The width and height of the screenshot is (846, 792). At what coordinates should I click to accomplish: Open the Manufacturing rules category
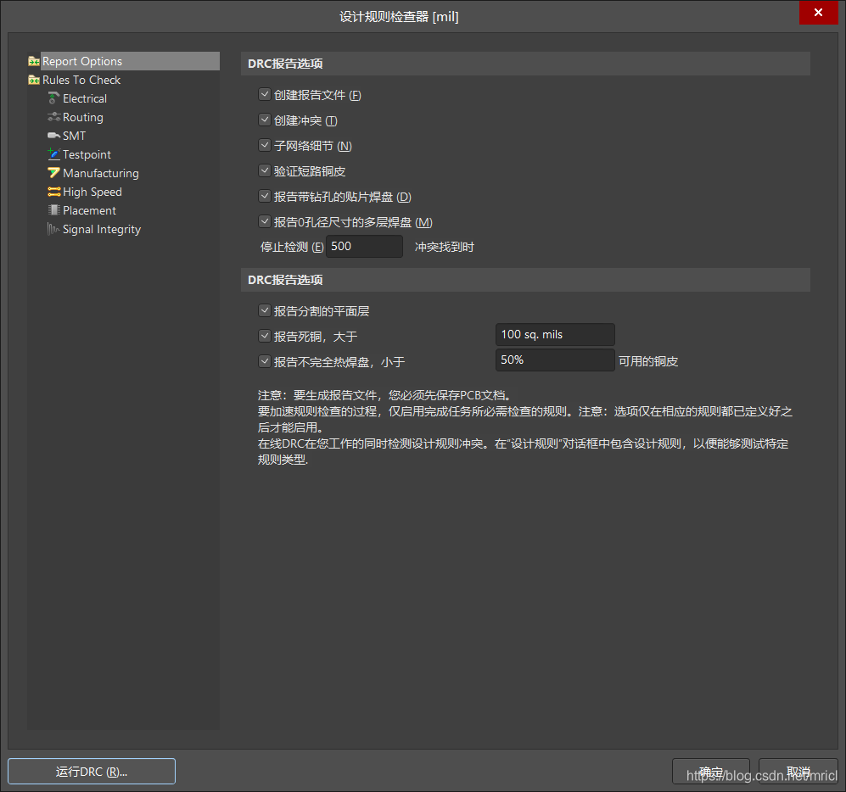pyautogui.click(x=101, y=173)
